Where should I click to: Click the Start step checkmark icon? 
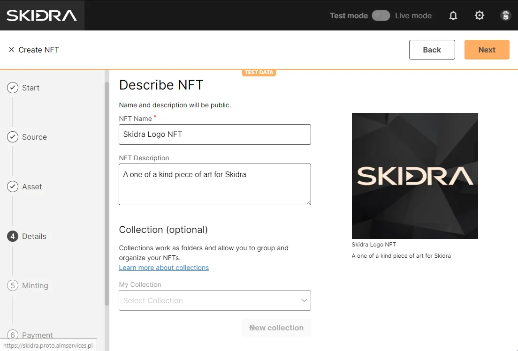[13, 88]
